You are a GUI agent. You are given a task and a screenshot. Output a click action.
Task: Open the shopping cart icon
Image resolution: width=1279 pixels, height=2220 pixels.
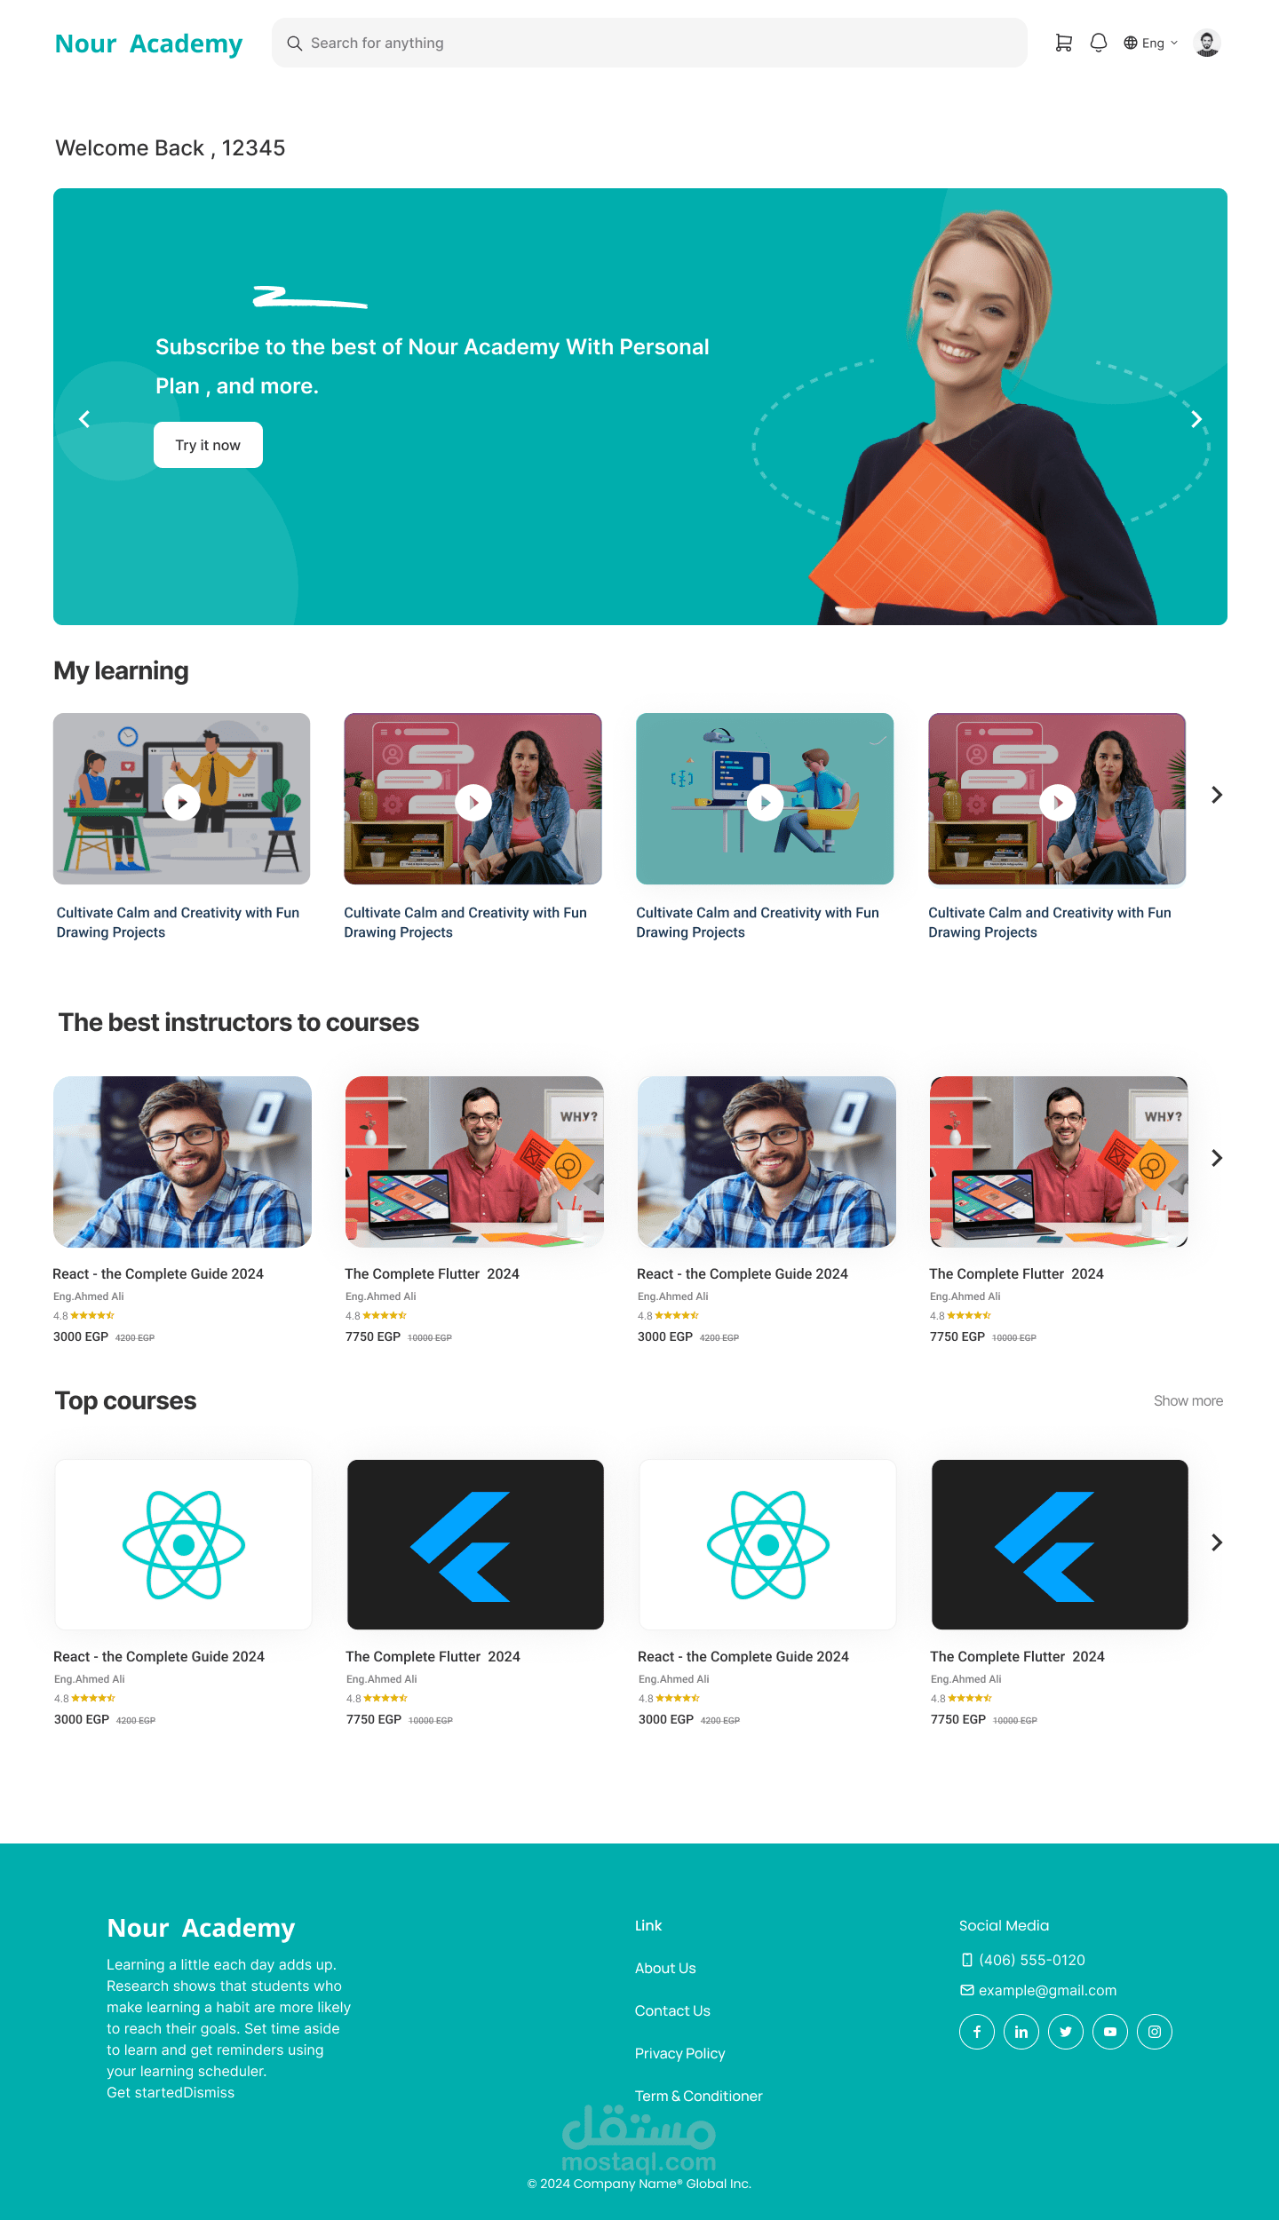point(1063,43)
